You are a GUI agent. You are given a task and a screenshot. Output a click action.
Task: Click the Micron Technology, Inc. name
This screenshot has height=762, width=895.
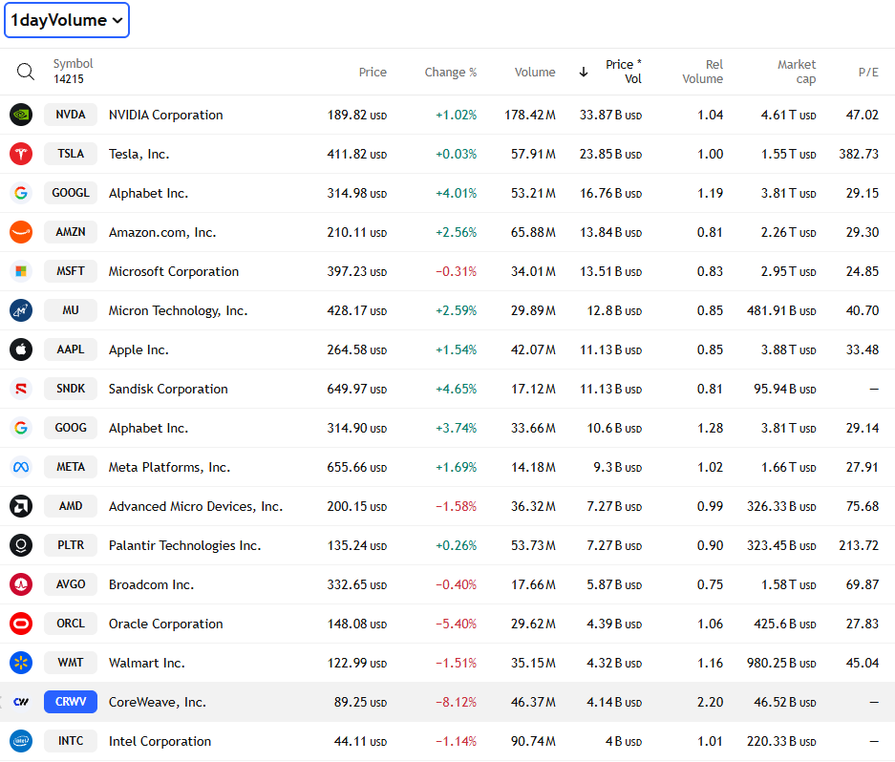click(x=178, y=310)
